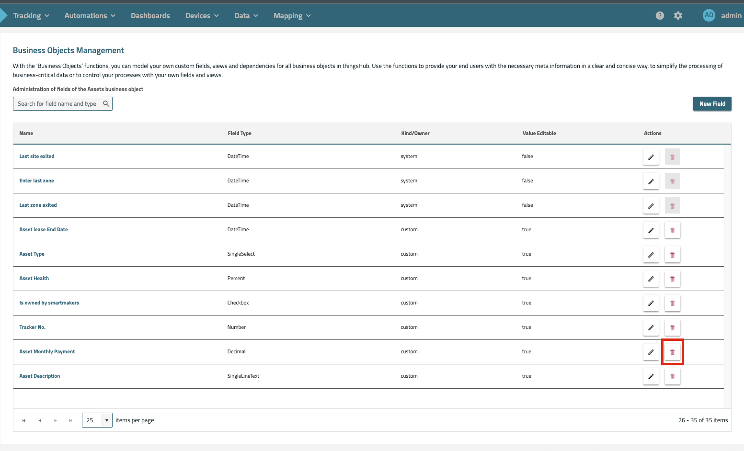Open the Automations menu
This screenshot has width=744, height=451.
90,16
